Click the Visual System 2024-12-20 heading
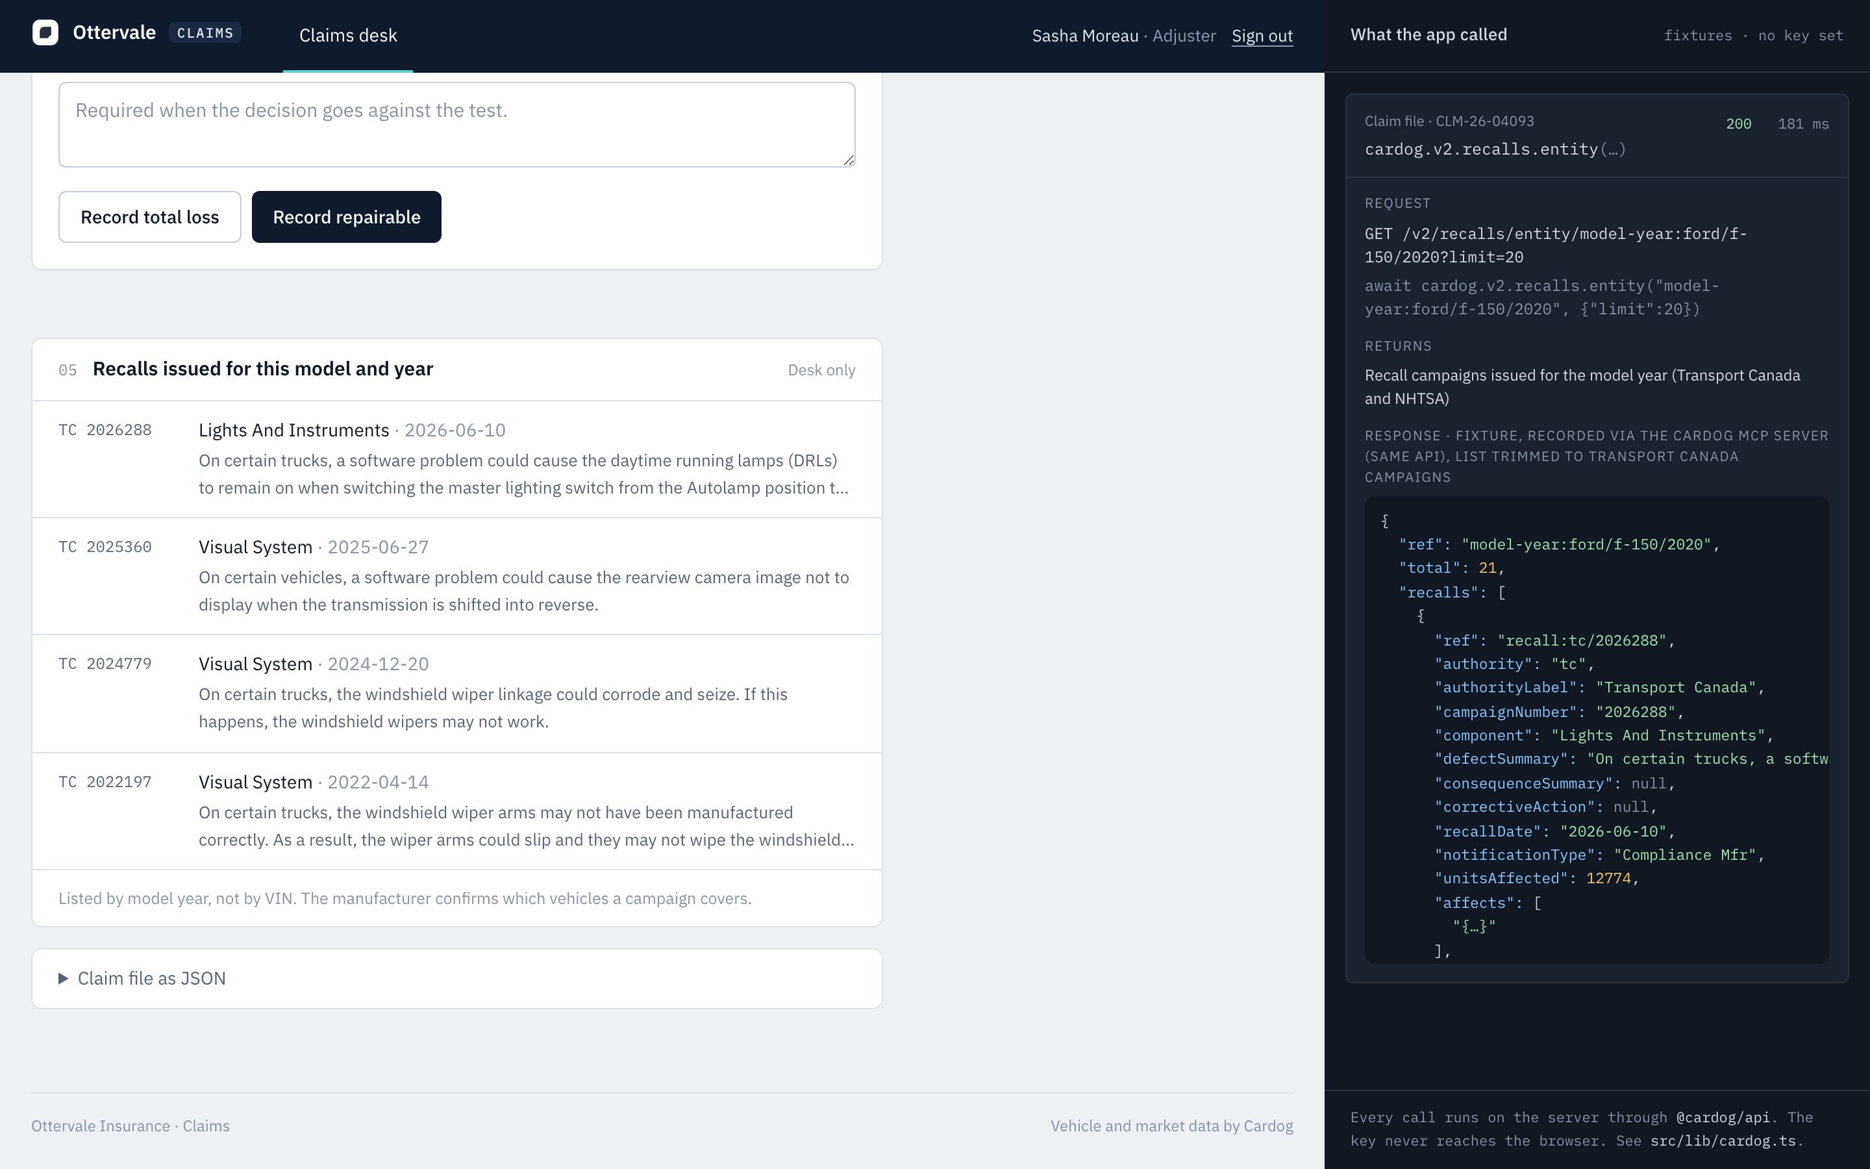This screenshot has width=1870, height=1169. [314, 664]
